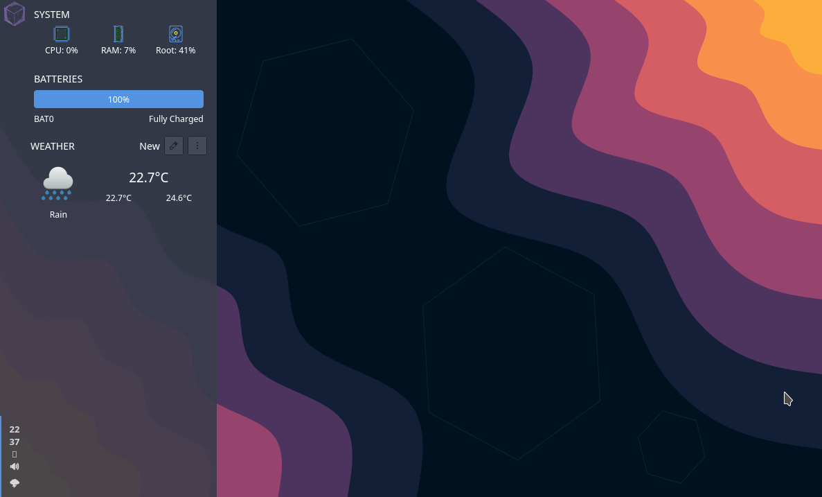Click the 22.7°C temperature reading
Viewport: 822px width, 497px height.
148,177
